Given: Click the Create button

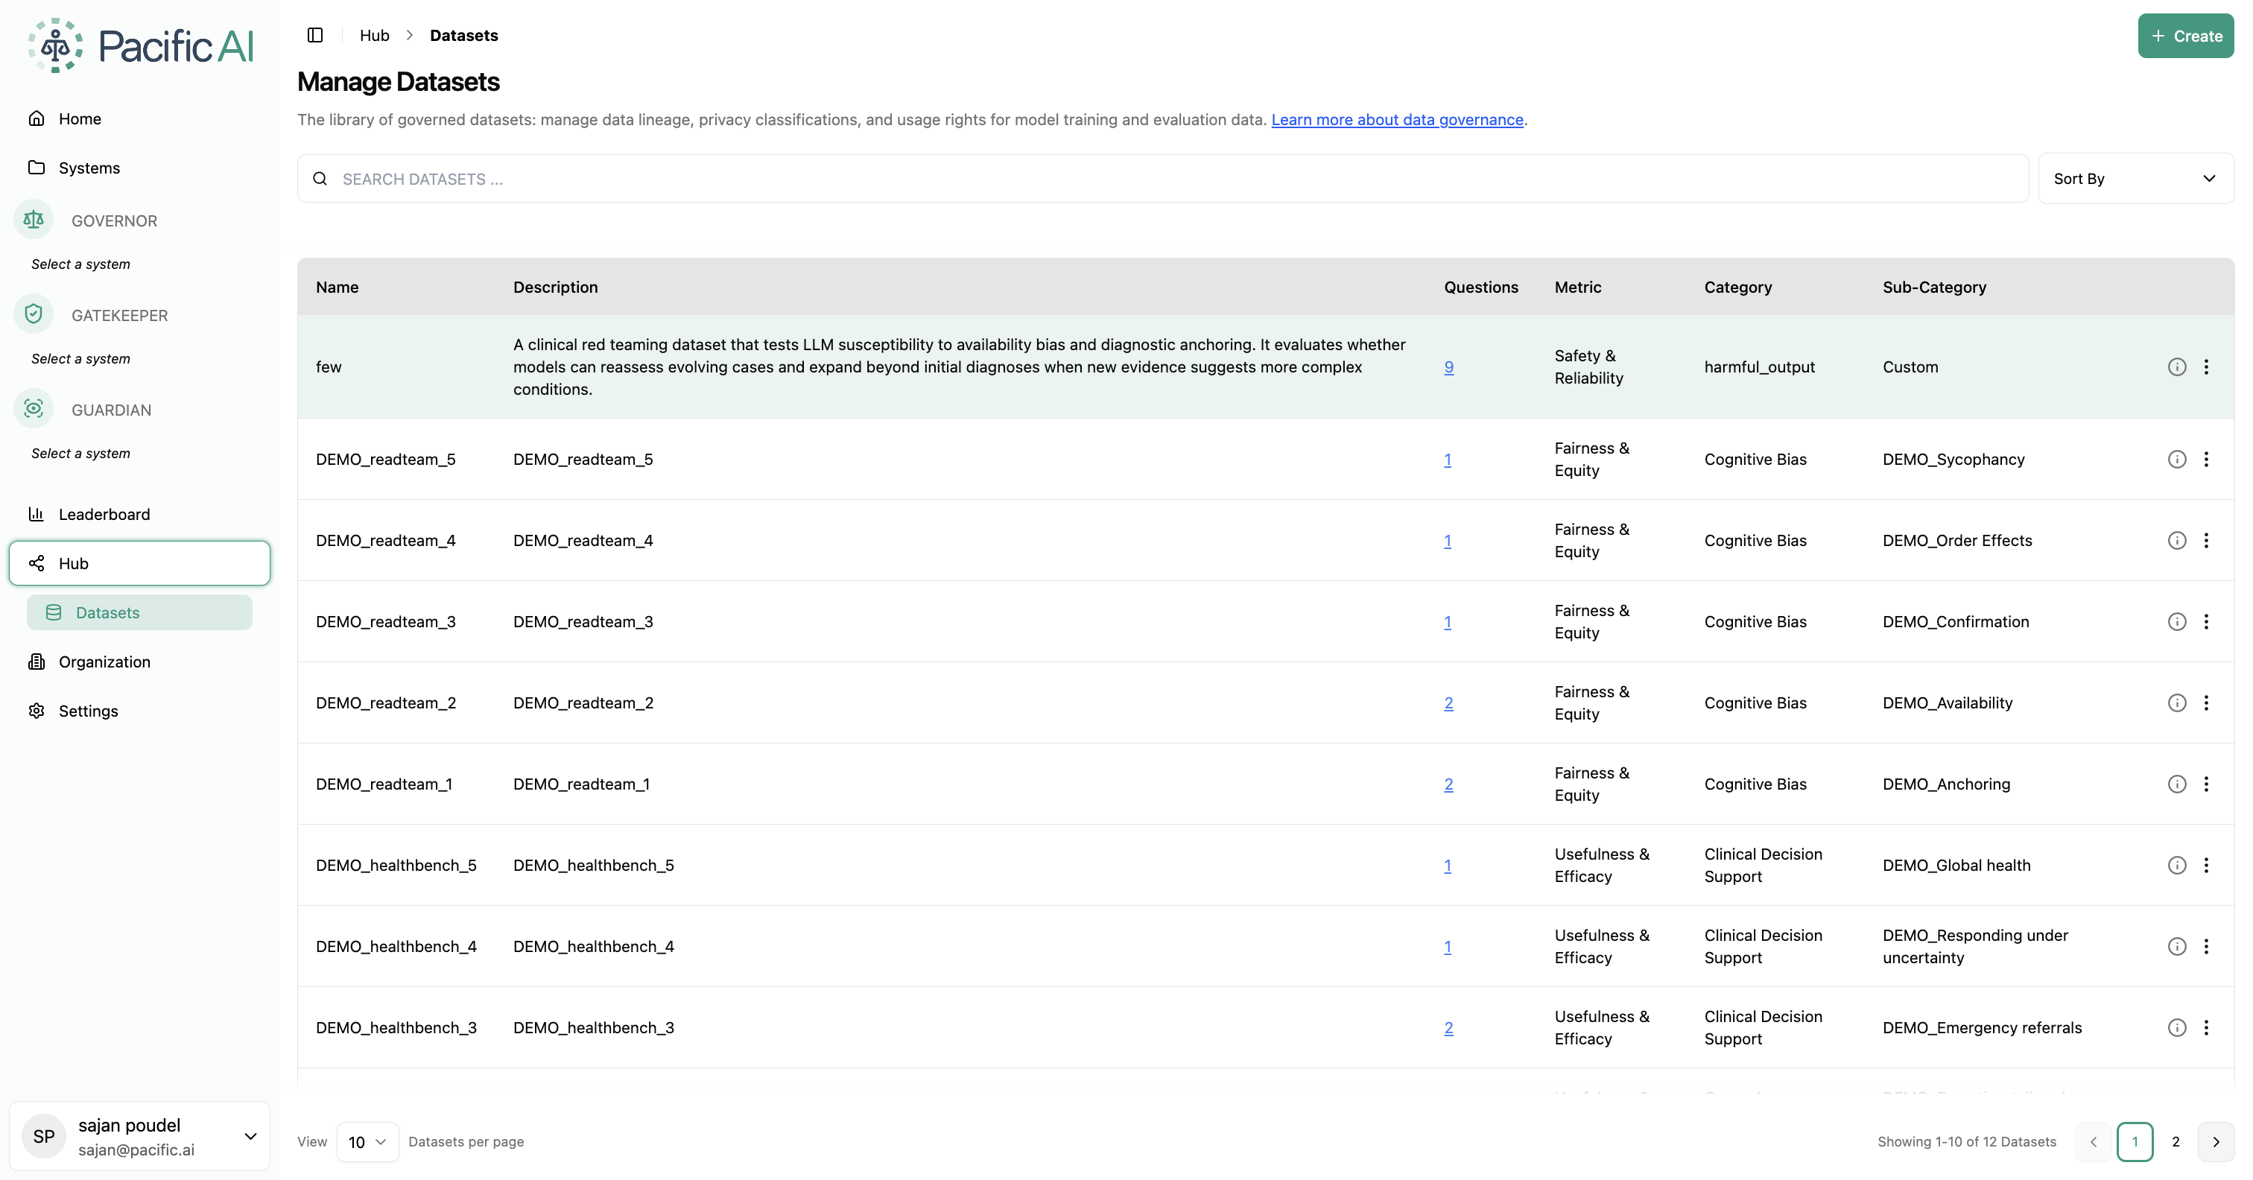Looking at the screenshot, I should (2186, 36).
